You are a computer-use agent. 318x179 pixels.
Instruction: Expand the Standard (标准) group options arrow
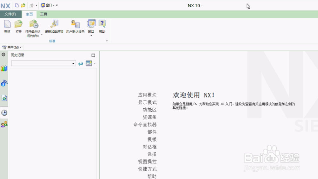coord(107,41)
